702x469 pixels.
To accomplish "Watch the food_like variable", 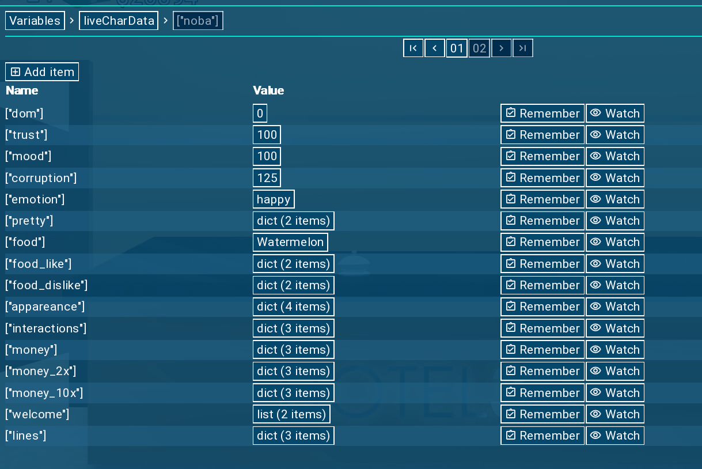I will pos(615,264).
